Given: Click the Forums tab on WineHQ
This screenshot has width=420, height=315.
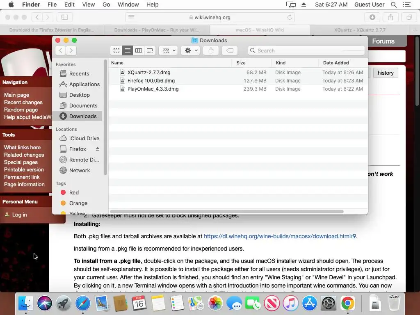Looking at the screenshot, I should (383, 41).
